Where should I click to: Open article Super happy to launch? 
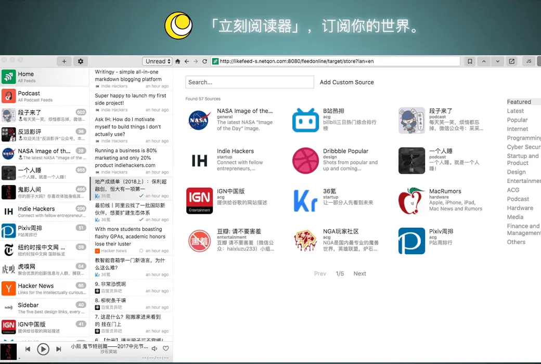point(131,102)
